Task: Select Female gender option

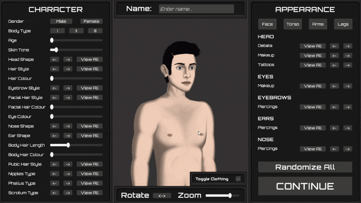Action: [92, 21]
